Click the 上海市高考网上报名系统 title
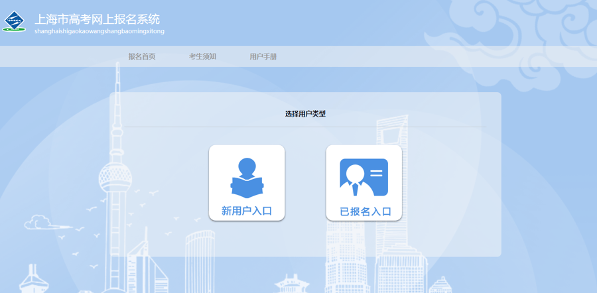597x293 pixels. [x=97, y=19]
